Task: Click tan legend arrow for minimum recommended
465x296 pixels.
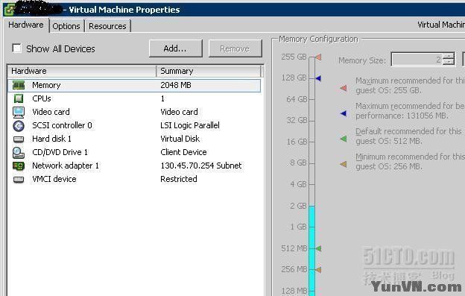Action: pos(343,164)
